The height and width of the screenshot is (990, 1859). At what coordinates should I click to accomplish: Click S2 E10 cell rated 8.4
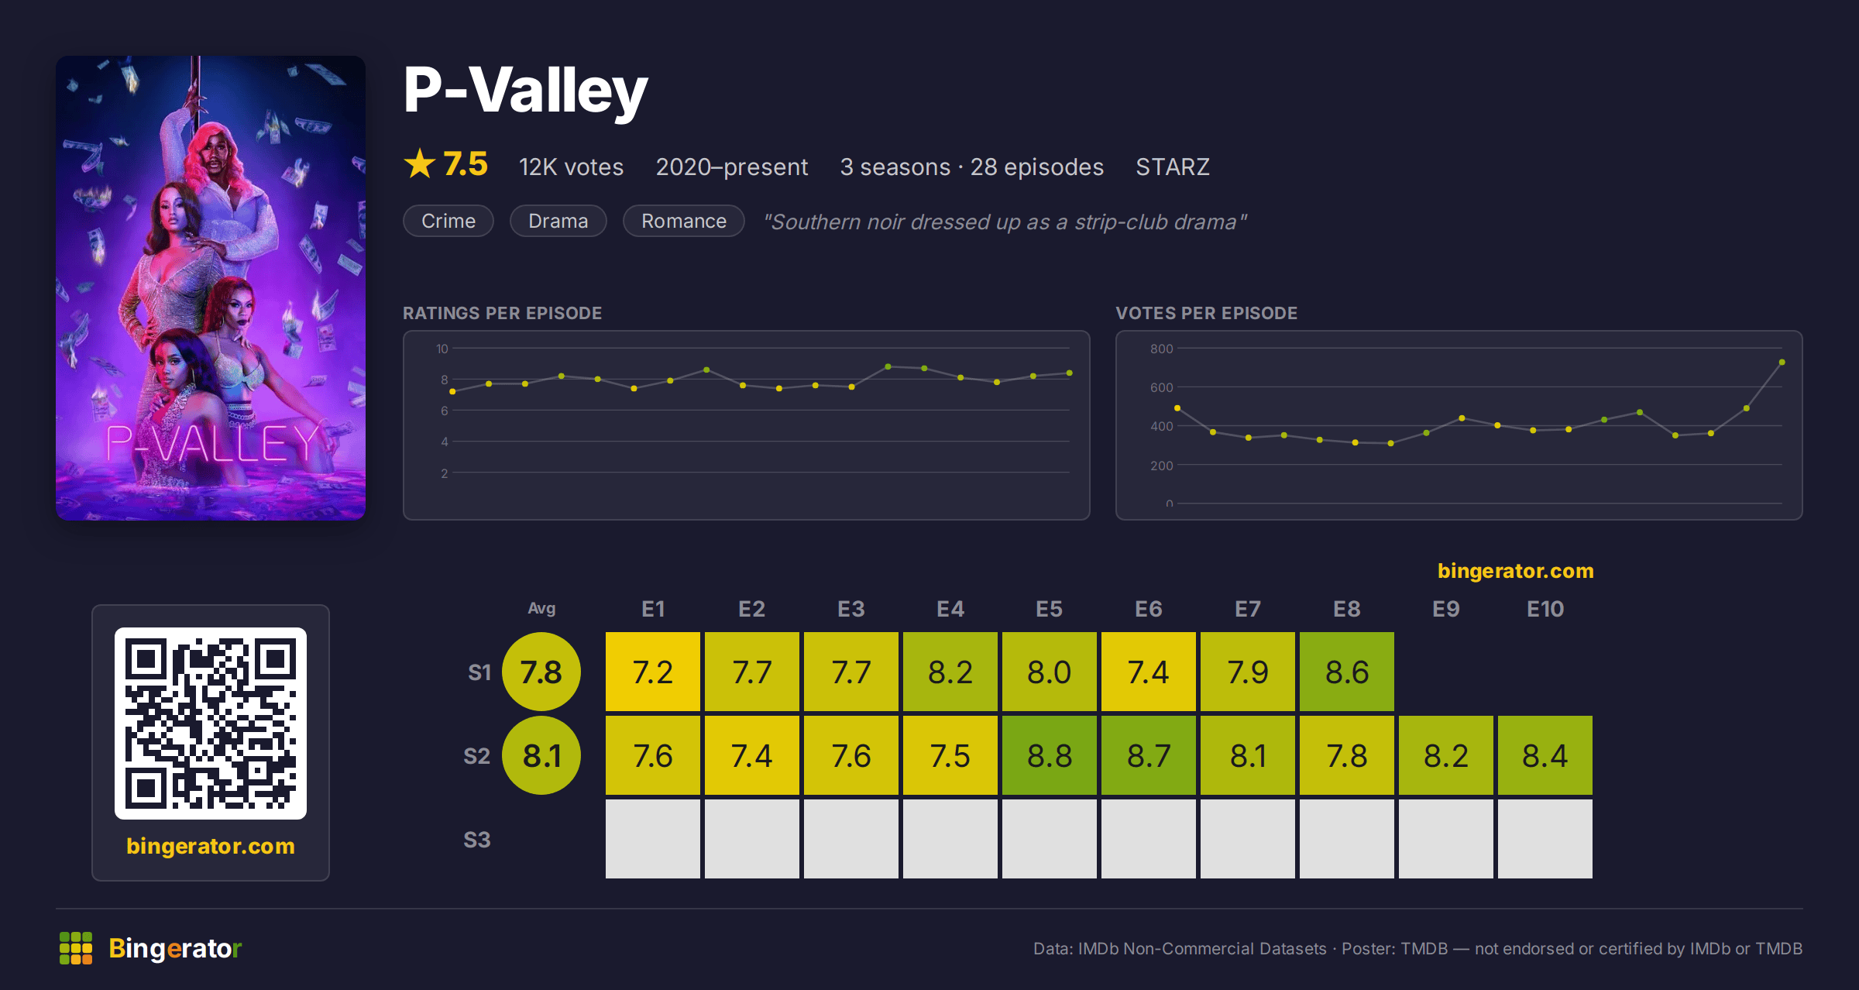[x=1545, y=755]
